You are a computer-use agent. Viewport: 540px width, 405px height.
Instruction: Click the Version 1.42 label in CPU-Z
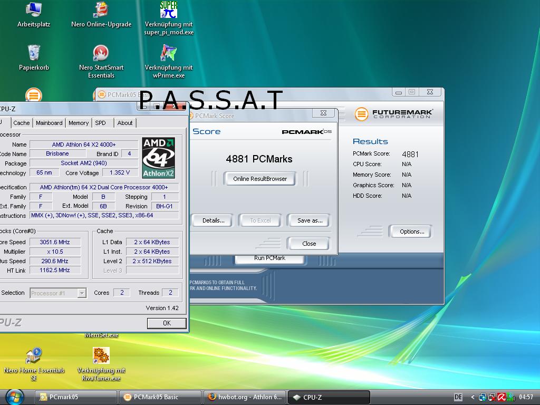[162, 308]
